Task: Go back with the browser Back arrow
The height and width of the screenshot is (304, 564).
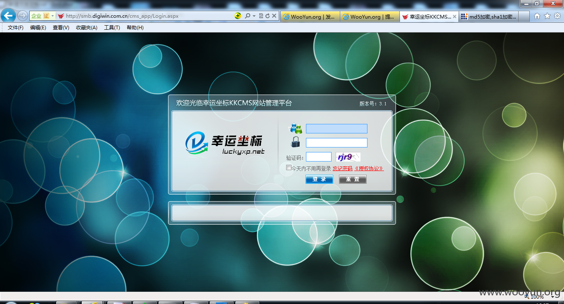Action: point(8,16)
